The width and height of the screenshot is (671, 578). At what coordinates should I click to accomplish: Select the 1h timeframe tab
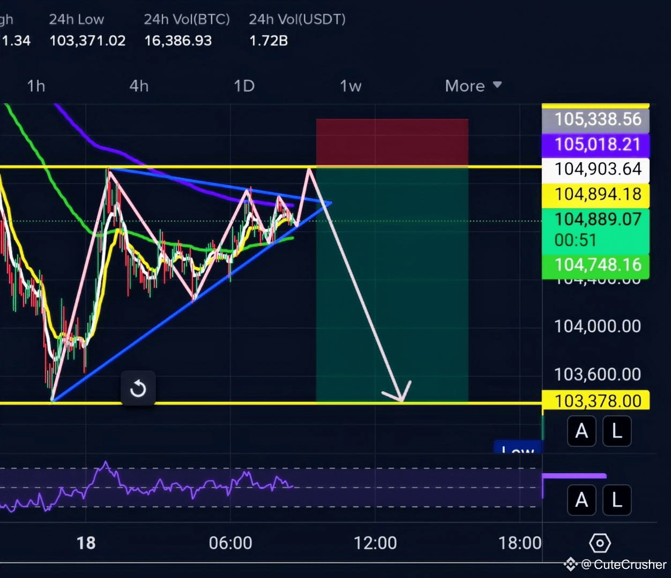tap(36, 86)
